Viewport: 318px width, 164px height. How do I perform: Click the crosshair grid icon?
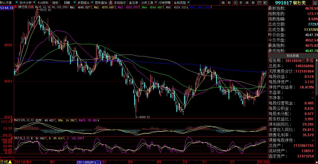(235, 3)
